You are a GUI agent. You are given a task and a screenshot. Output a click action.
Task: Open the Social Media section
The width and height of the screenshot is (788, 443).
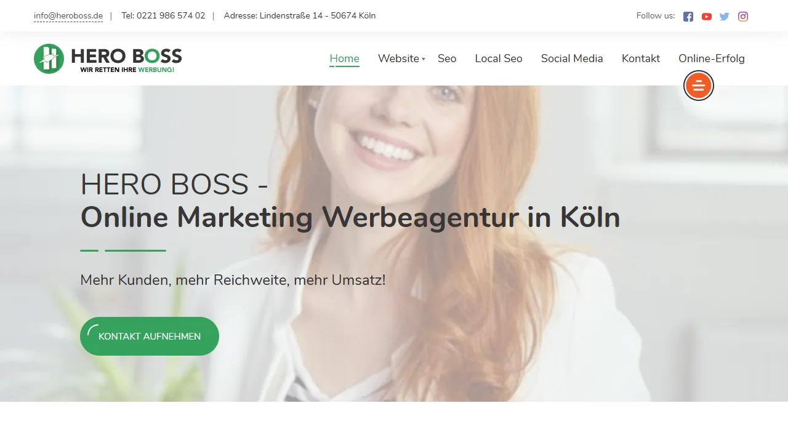click(572, 58)
